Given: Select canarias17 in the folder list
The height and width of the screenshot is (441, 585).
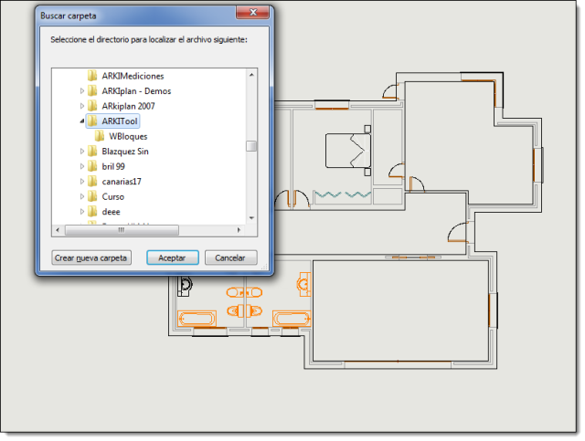Looking at the screenshot, I should pos(122,182).
